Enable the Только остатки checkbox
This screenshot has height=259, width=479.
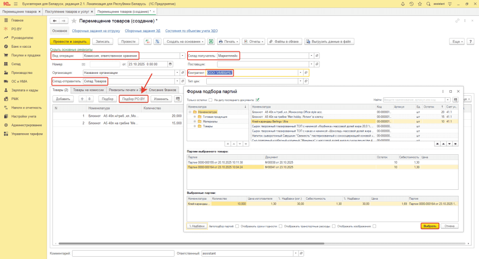pyautogui.click(x=210, y=100)
